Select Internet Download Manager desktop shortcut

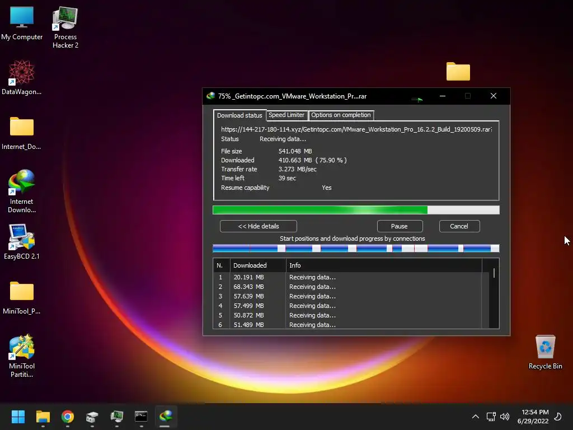pyautogui.click(x=22, y=191)
